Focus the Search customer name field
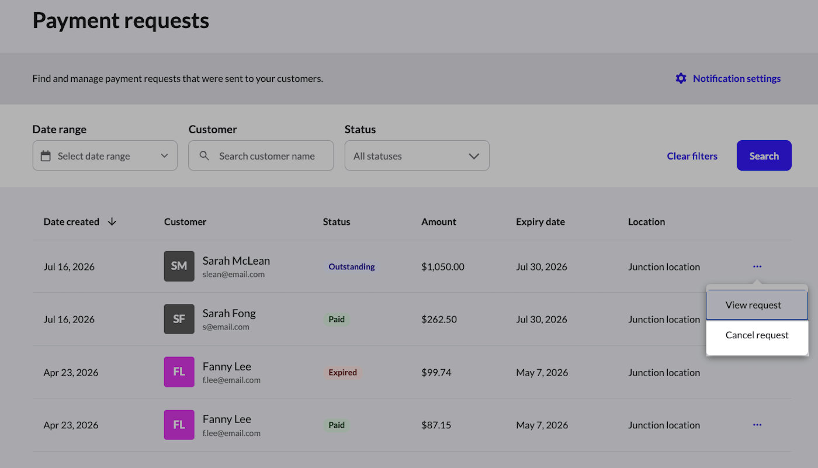 coord(261,155)
